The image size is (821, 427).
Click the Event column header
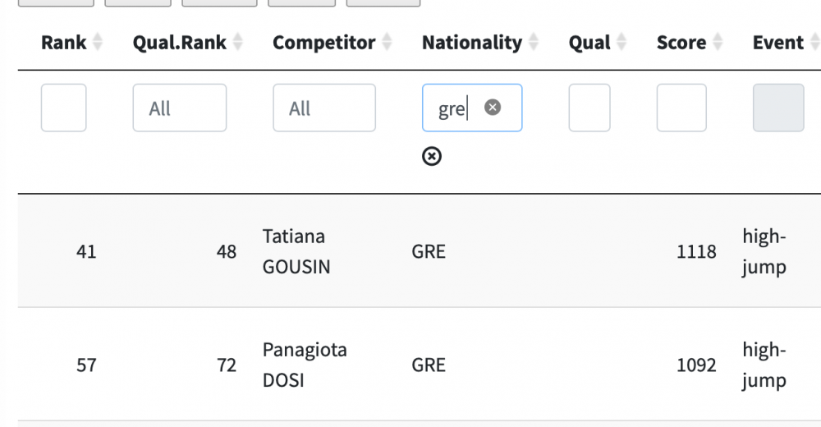pyautogui.click(x=777, y=43)
